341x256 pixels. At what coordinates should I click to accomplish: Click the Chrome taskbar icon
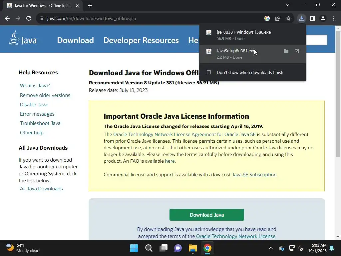pos(207,248)
